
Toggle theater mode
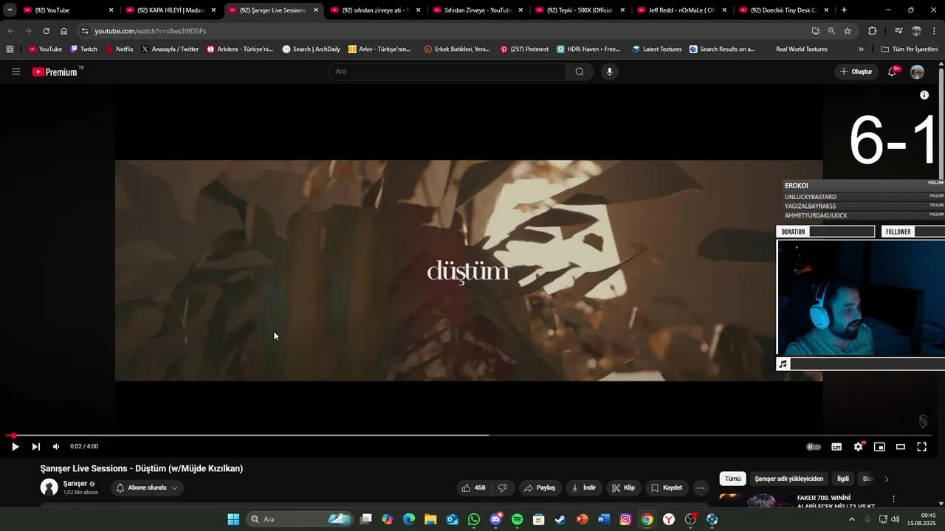coord(901,446)
